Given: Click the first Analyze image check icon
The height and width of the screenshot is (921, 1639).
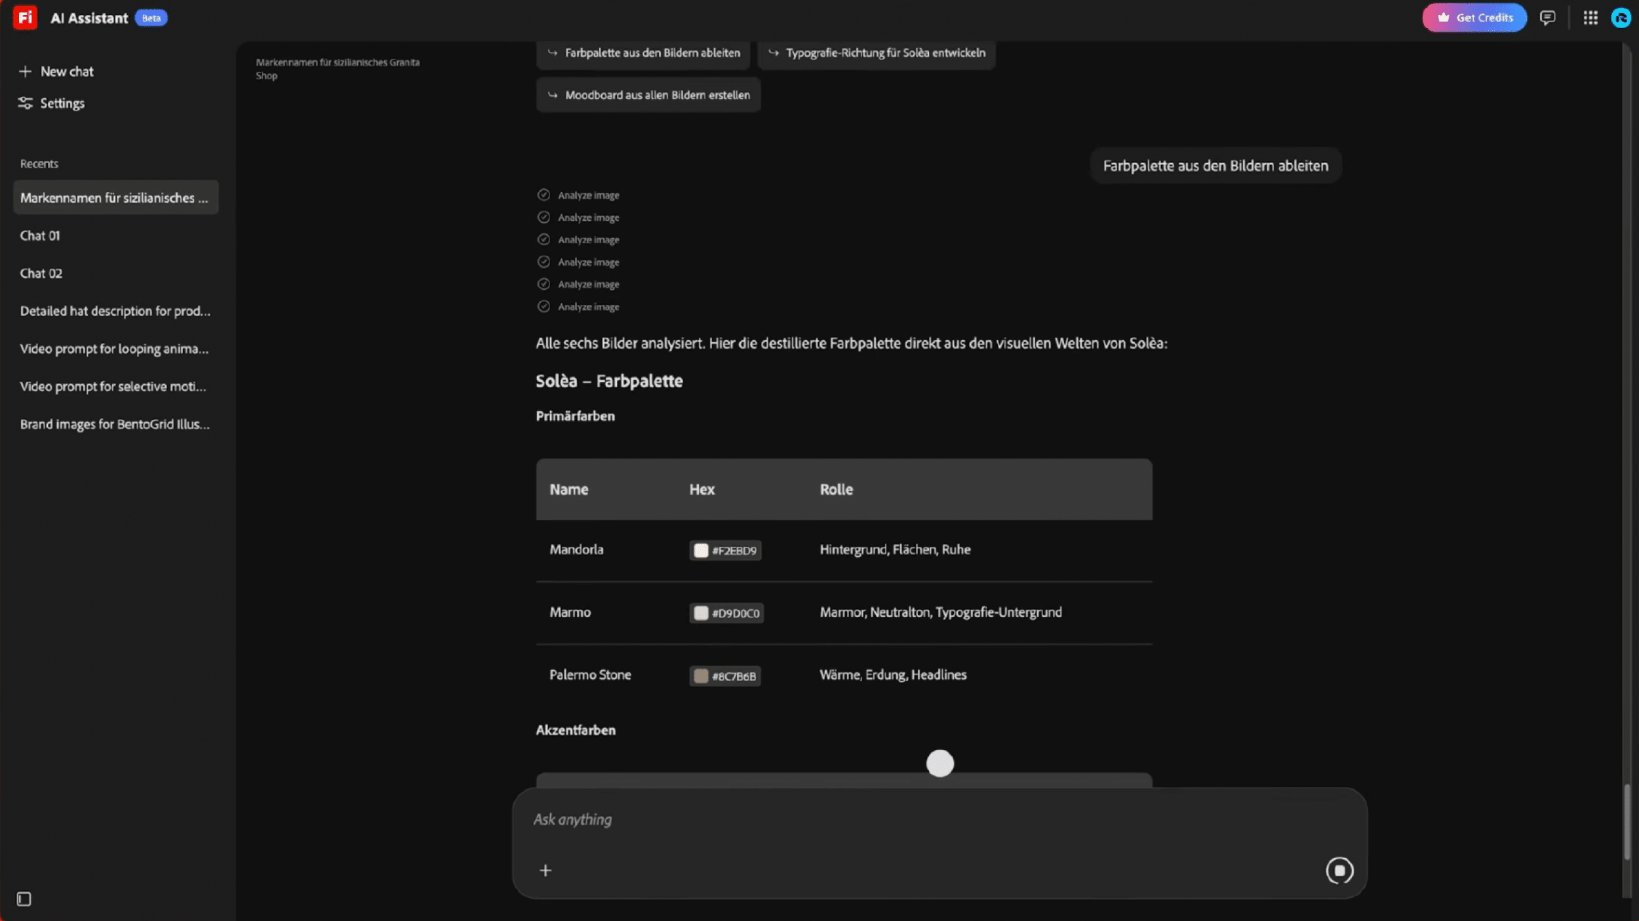Looking at the screenshot, I should [x=543, y=195].
